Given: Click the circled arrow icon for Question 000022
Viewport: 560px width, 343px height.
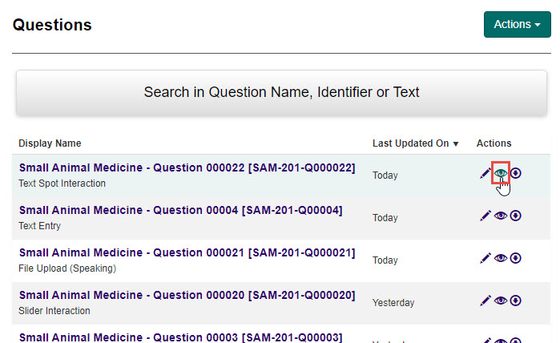Looking at the screenshot, I should click(516, 172).
